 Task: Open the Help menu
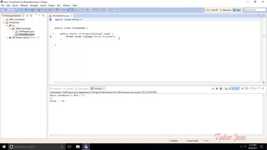pos(75,5)
